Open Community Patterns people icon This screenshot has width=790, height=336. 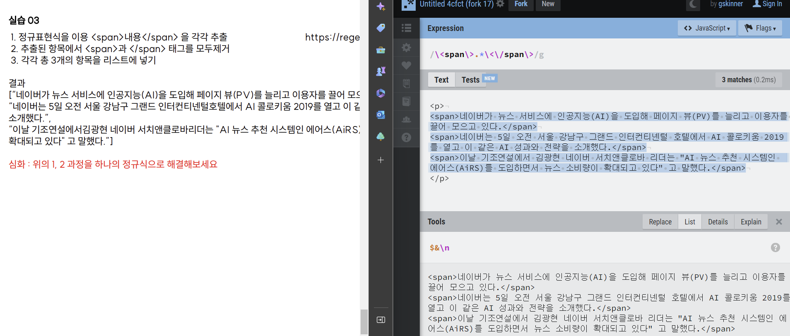coord(407,119)
